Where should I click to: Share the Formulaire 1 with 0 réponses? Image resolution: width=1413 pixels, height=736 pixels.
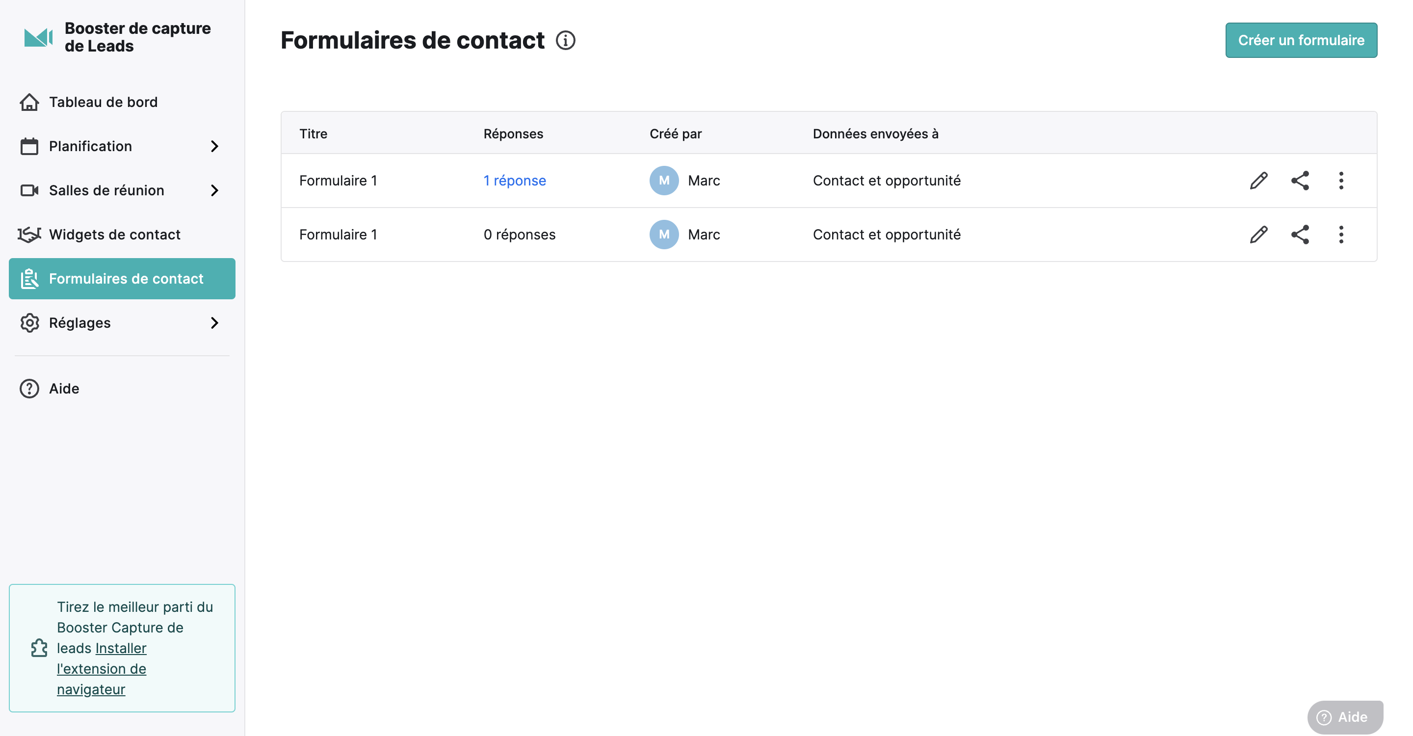pyautogui.click(x=1300, y=234)
